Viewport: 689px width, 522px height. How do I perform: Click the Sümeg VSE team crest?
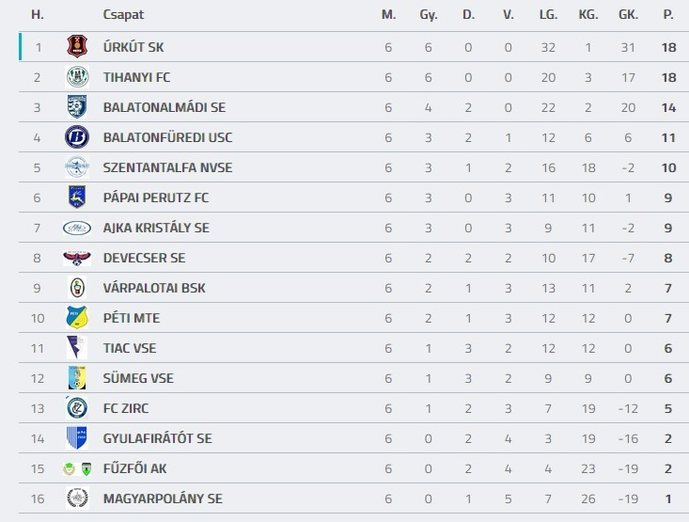(x=77, y=378)
